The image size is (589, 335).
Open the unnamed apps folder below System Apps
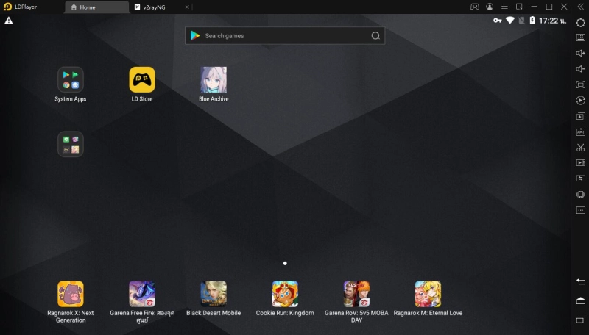(x=70, y=144)
